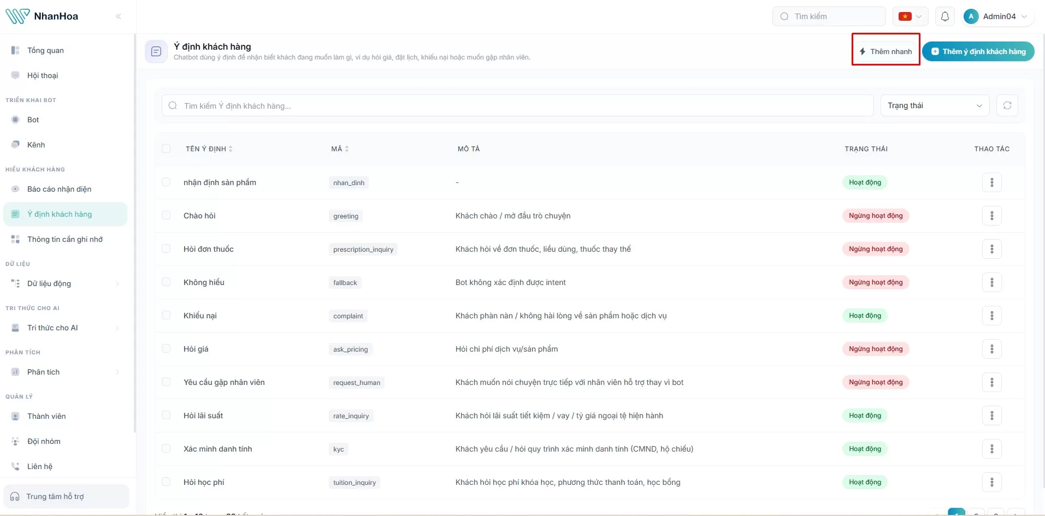
Task: Click the fallback code tag
Action: 345,283
